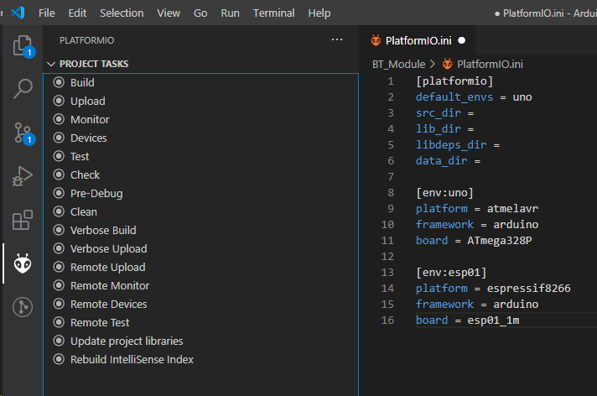Open the File menu

47,13
